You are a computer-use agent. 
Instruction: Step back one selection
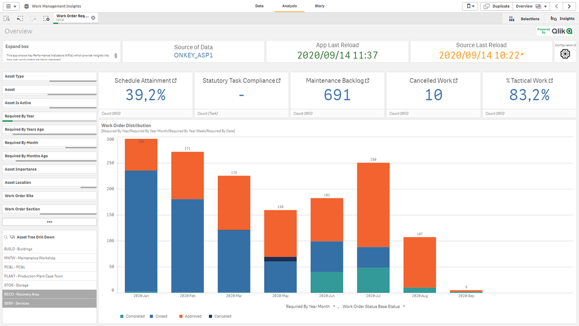click(x=20, y=19)
